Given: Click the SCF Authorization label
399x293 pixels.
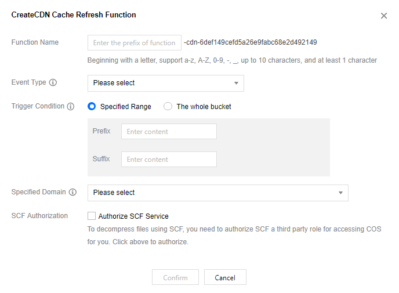Looking at the screenshot, I should pyautogui.click(x=39, y=216).
